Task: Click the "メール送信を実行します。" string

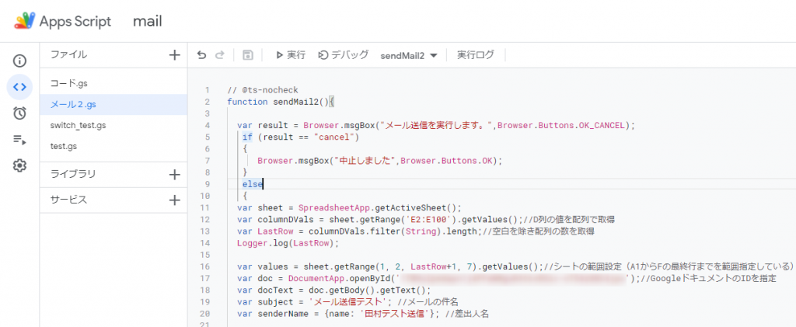Action: point(437,125)
